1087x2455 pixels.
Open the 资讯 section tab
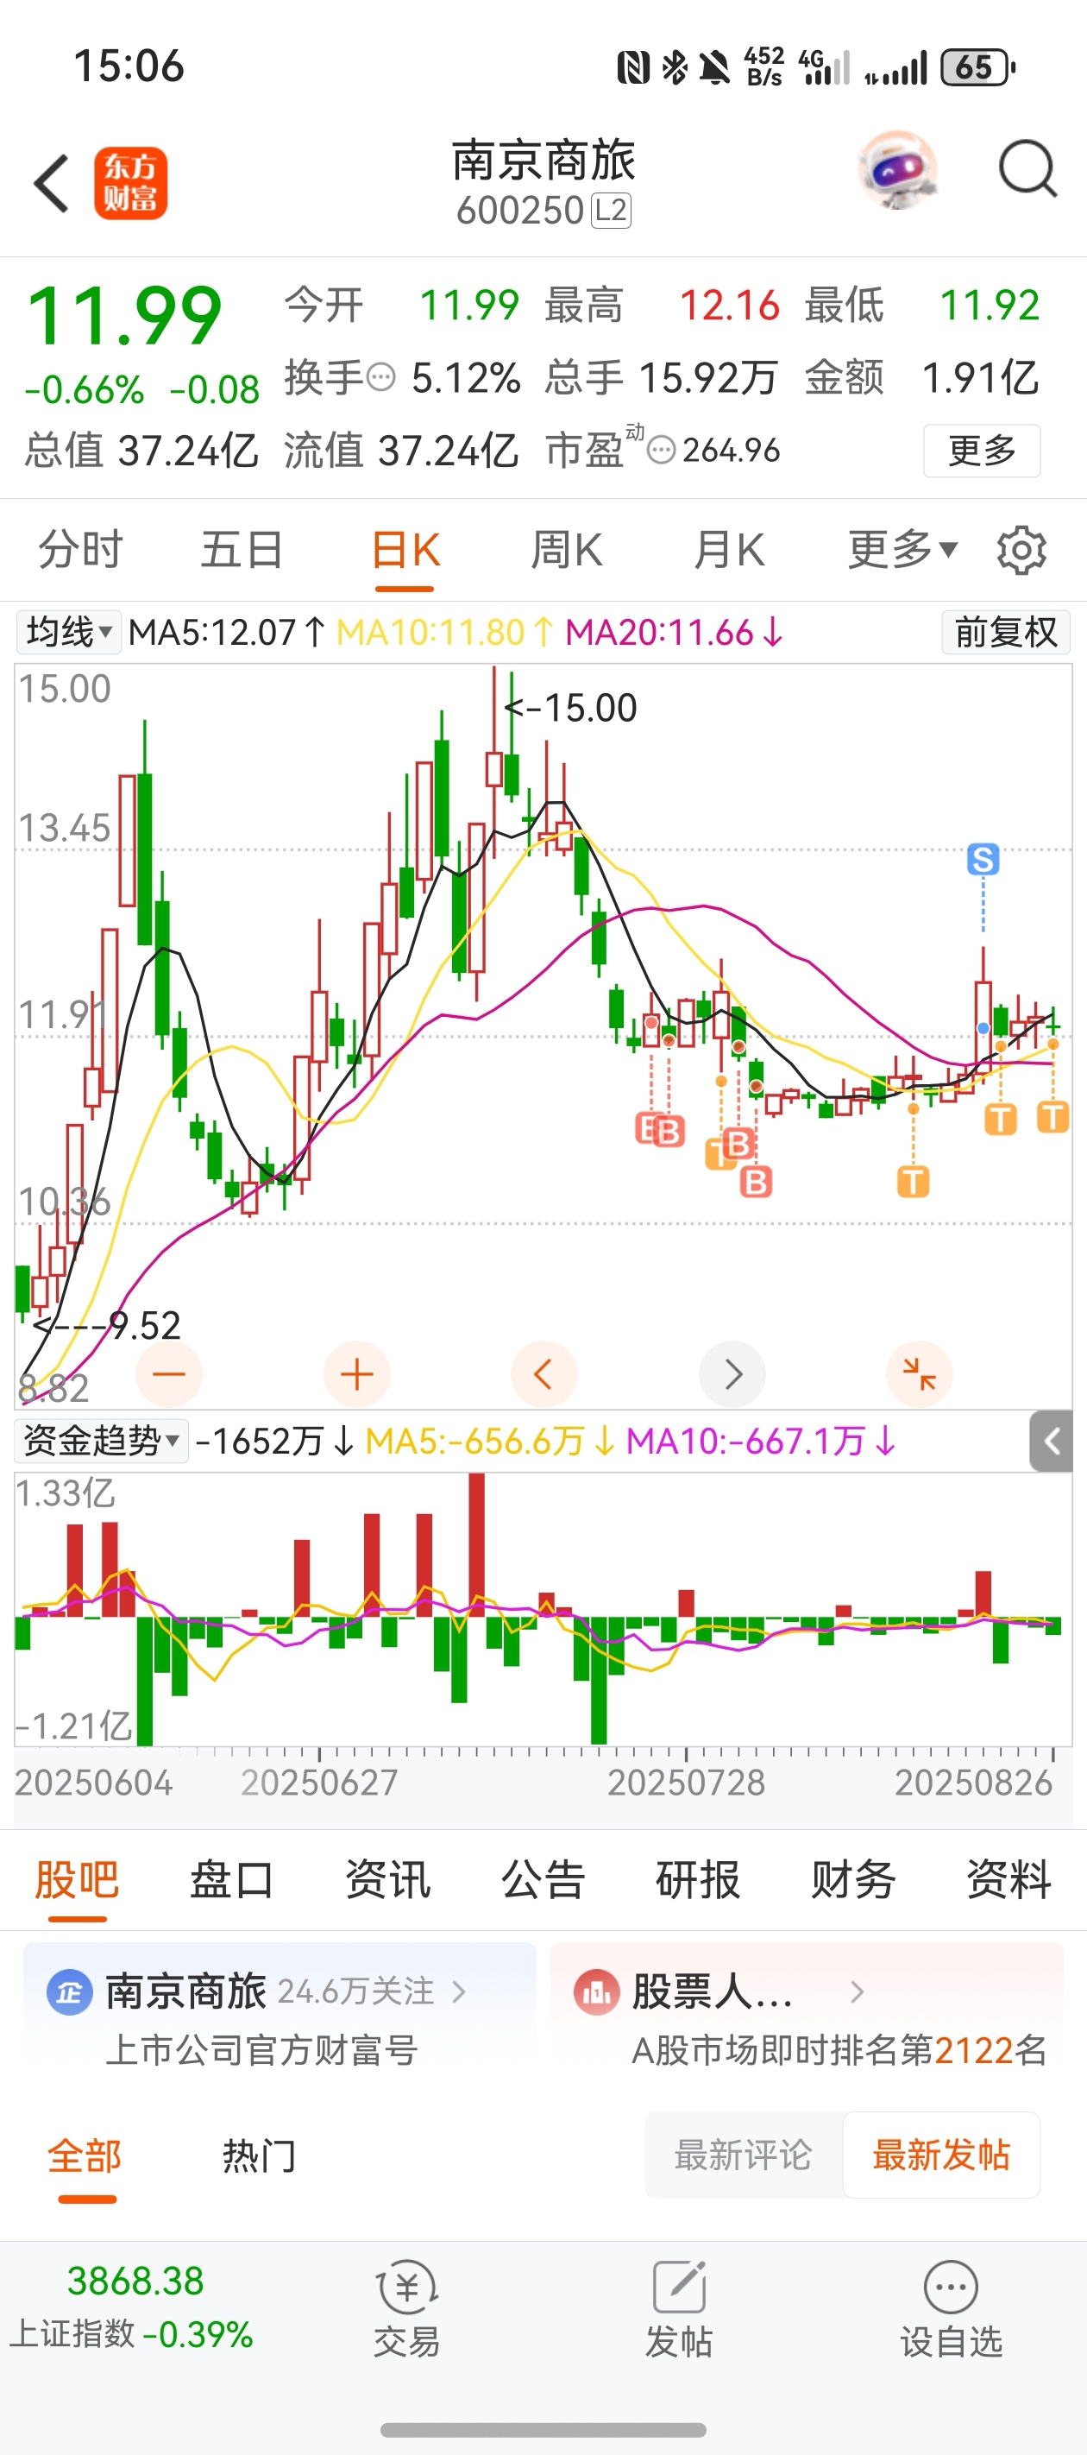point(387,1879)
